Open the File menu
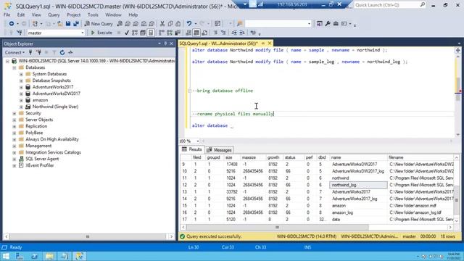Viewport: 464px width, 261px height. [x=7, y=14]
